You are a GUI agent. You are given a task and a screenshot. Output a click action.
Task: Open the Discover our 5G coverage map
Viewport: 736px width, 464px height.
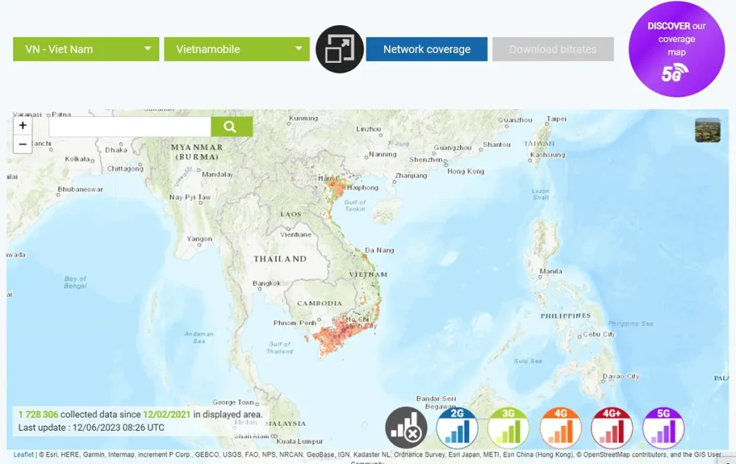point(676,50)
